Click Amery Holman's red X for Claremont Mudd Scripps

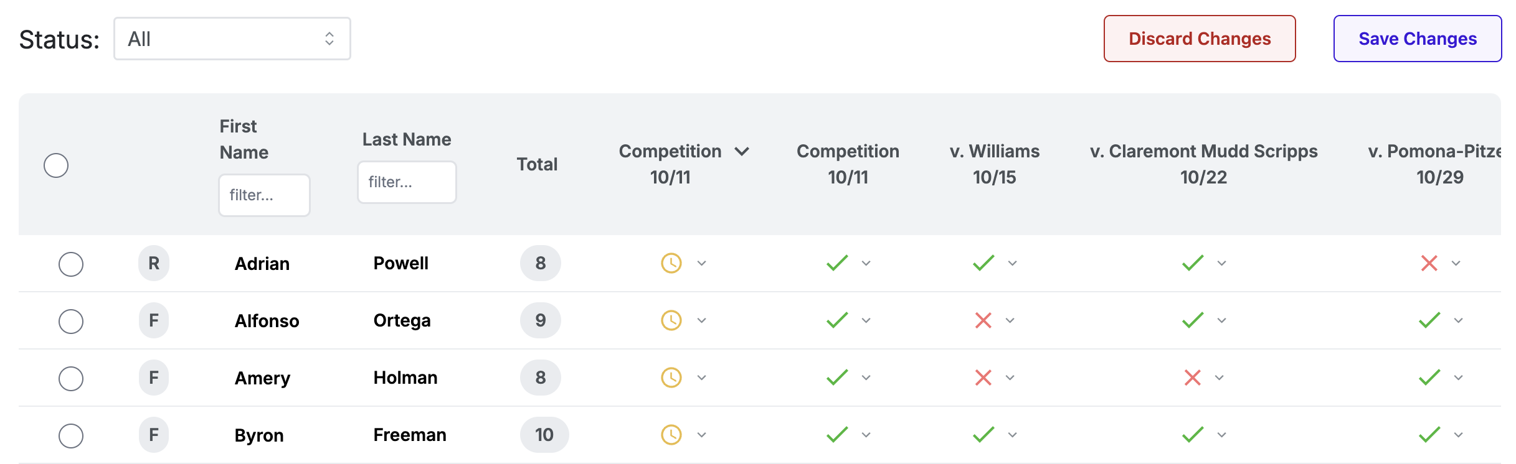click(1192, 378)
